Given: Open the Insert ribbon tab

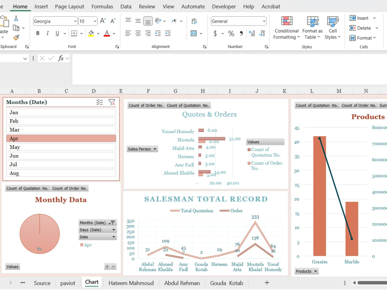Looking at the screenshot, I should click(41, 7).
